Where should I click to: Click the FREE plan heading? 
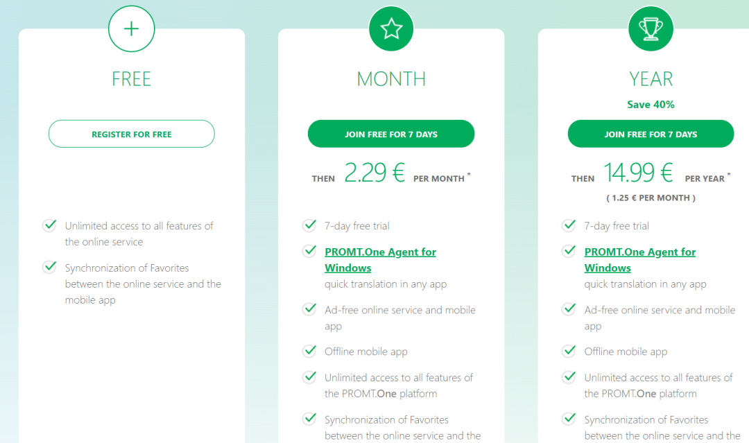click(x=131, y=79)
